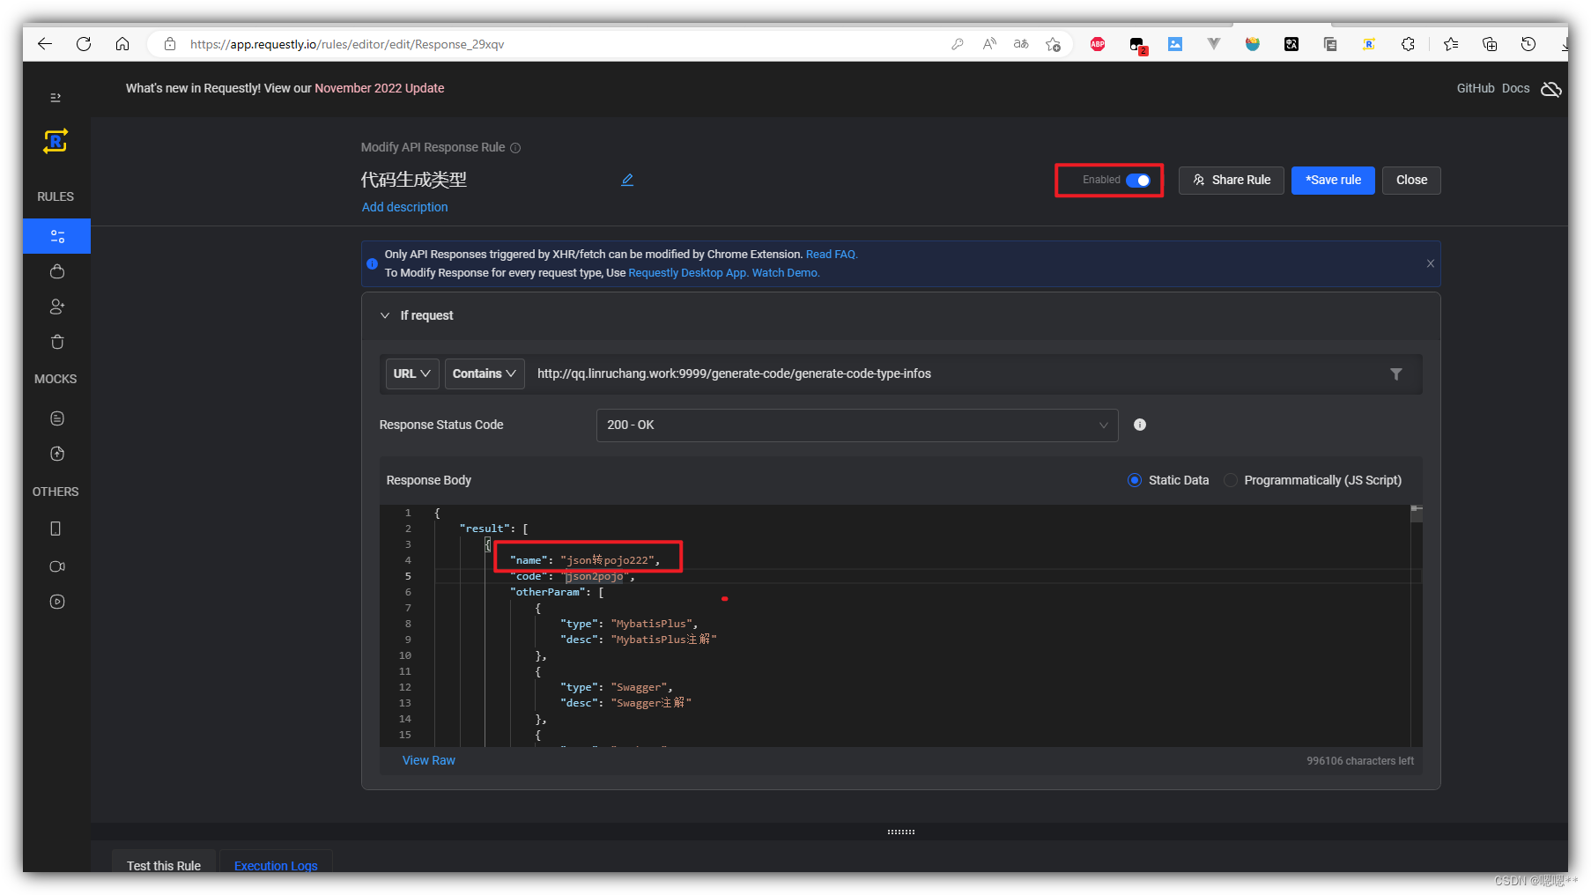The width and height of the screenshot is (1591, 895).
Task: Reload the page with the refresh icon
Action: click(84, 44)
